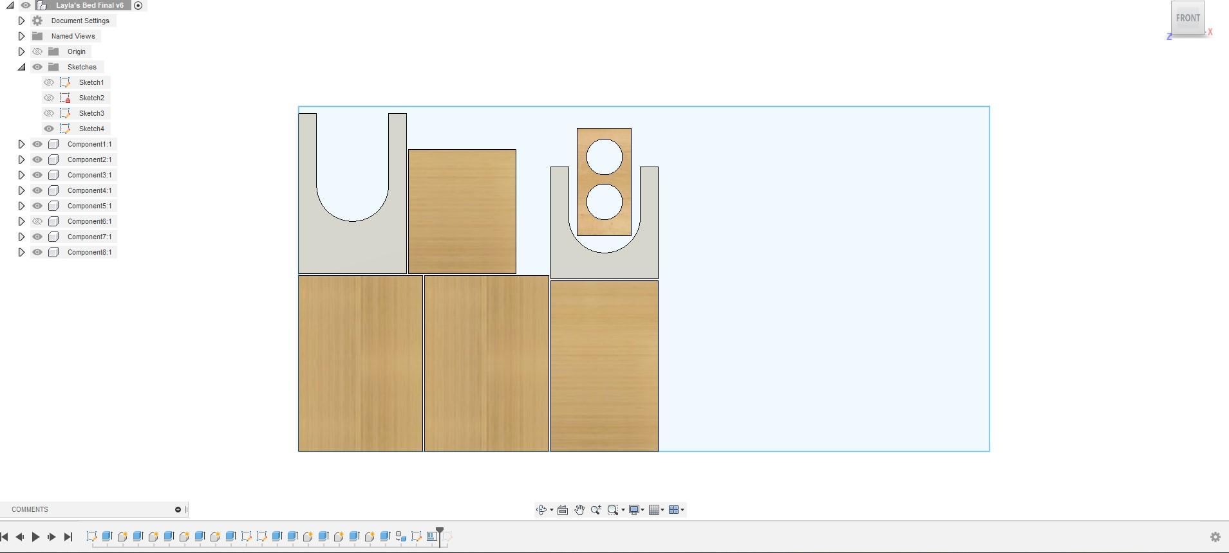Click the Component3:1 body icon
This screenshot has width=1229, height=553.
[x=53, y=175]
